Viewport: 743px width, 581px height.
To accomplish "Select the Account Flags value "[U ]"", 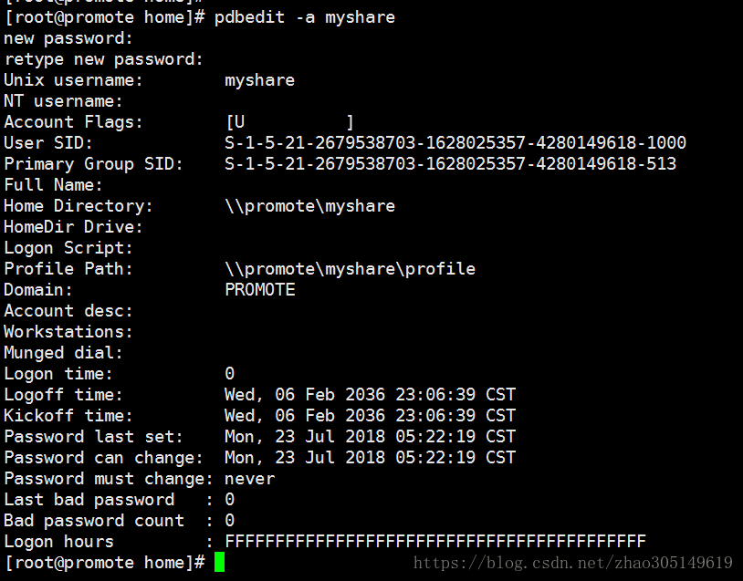I will [290, 122].
